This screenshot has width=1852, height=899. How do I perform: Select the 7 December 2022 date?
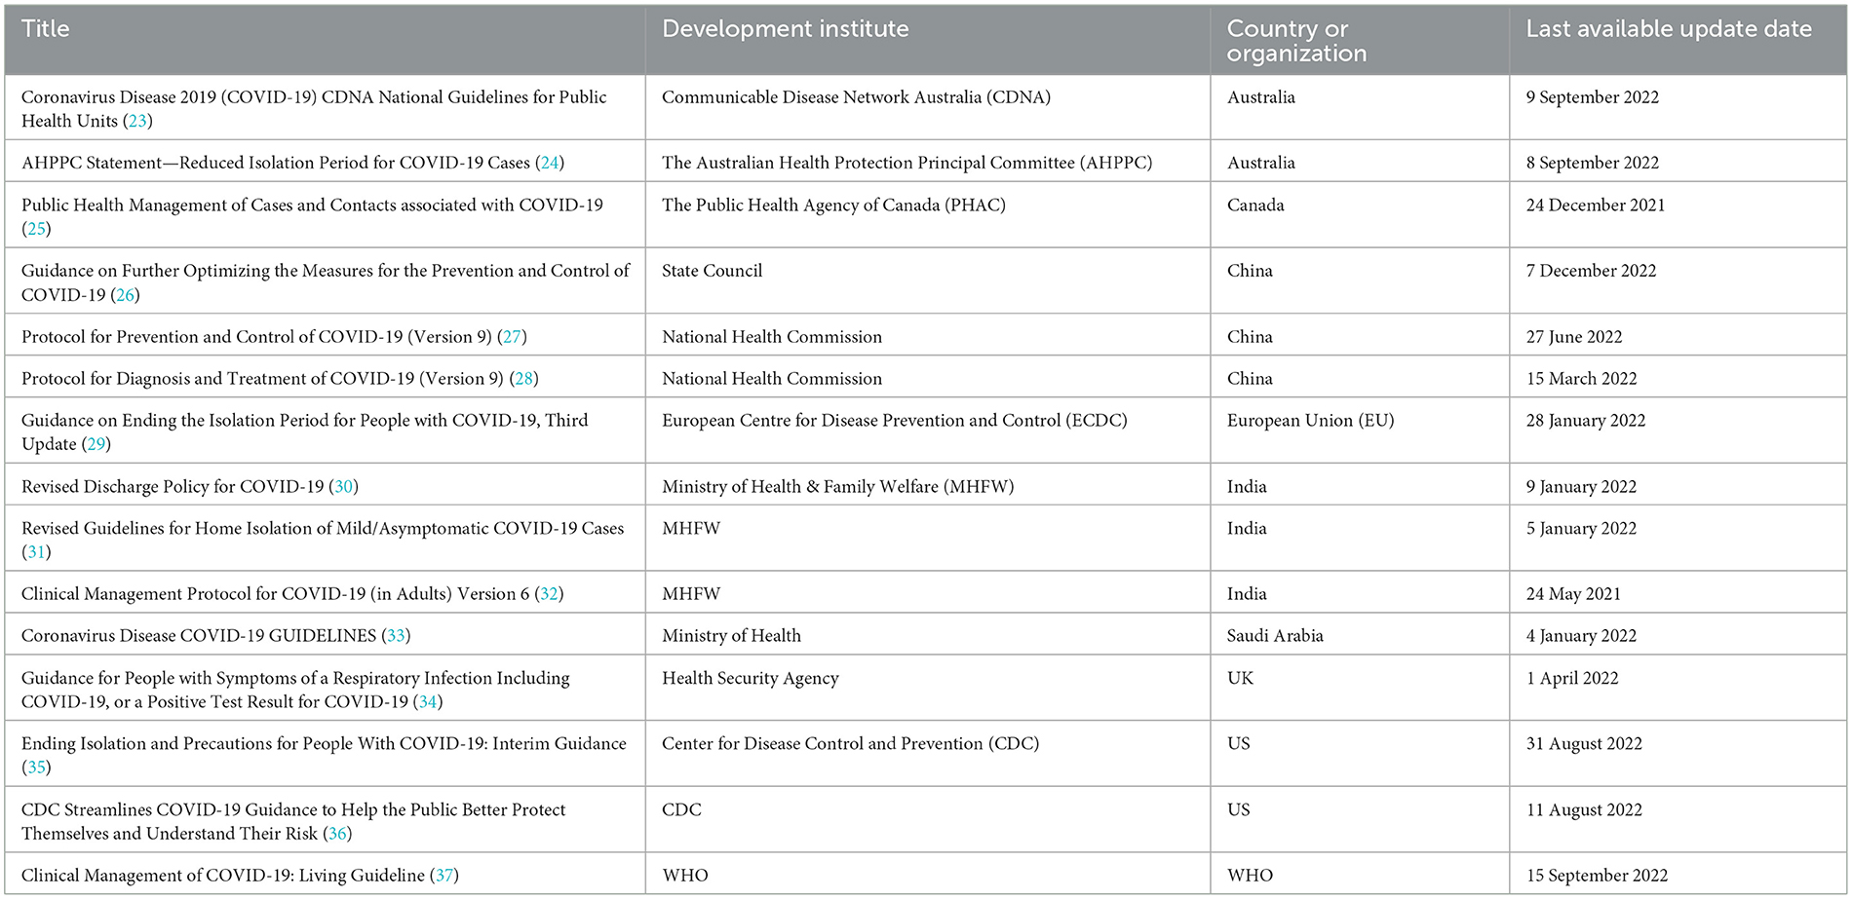pos(1591,271)
